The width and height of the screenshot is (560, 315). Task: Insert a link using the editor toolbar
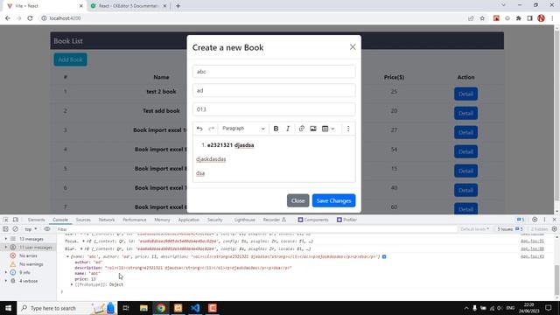tap(301, 129)
